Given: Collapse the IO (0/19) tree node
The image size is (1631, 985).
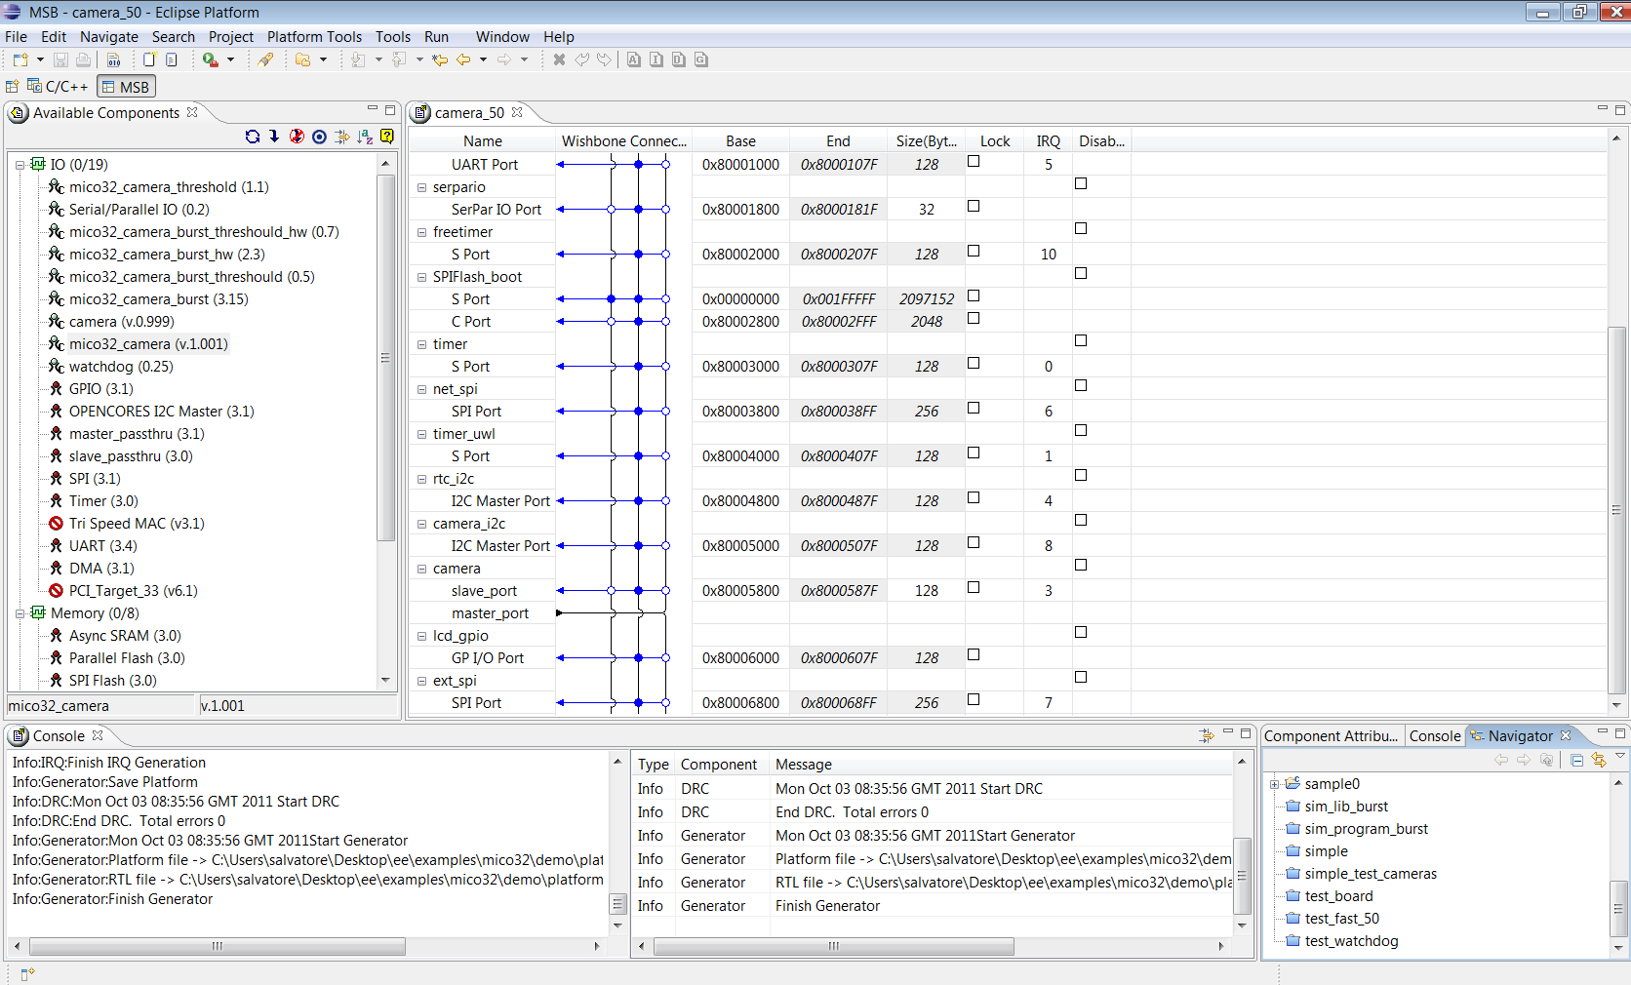Looking at the screenshot, I should [20, 165].
